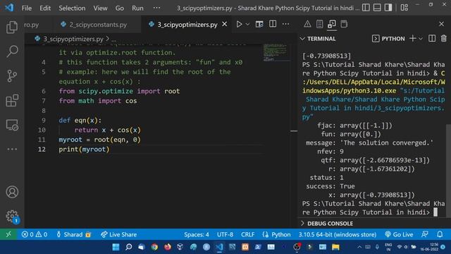
Task: Expand the breadcrumb ellipsis segment
Action: pos(113,39)
